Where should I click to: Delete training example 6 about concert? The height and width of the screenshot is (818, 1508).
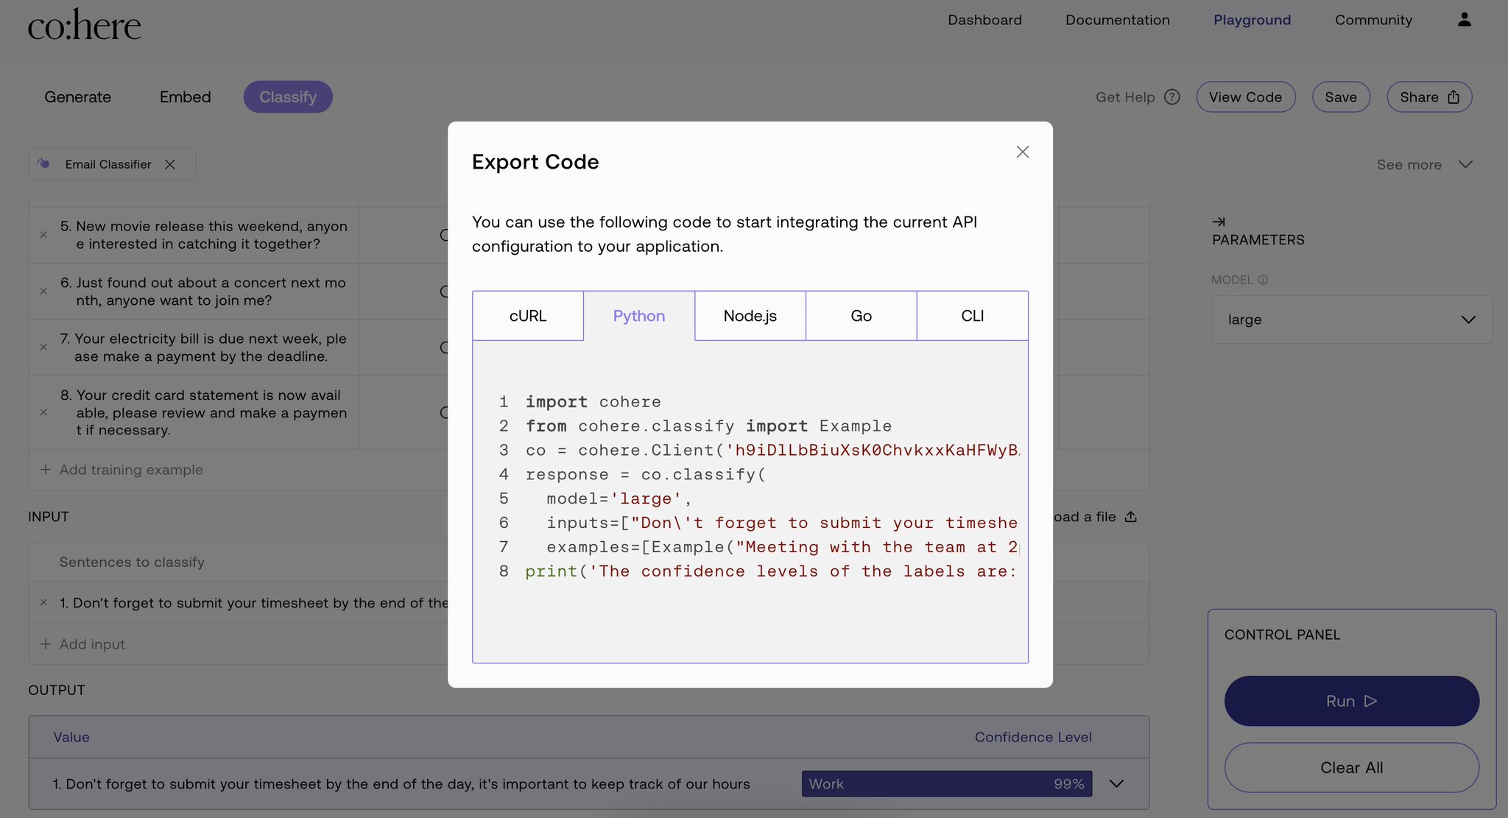tap(43, 292)
